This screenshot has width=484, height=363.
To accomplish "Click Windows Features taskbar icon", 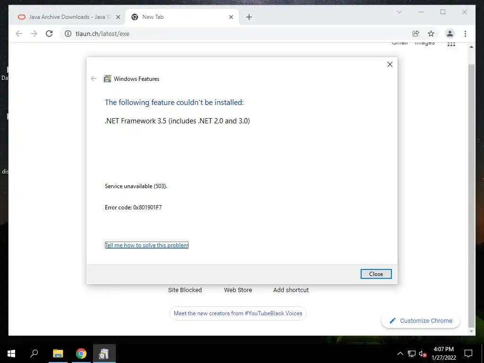I will click(x=104, y=354).
